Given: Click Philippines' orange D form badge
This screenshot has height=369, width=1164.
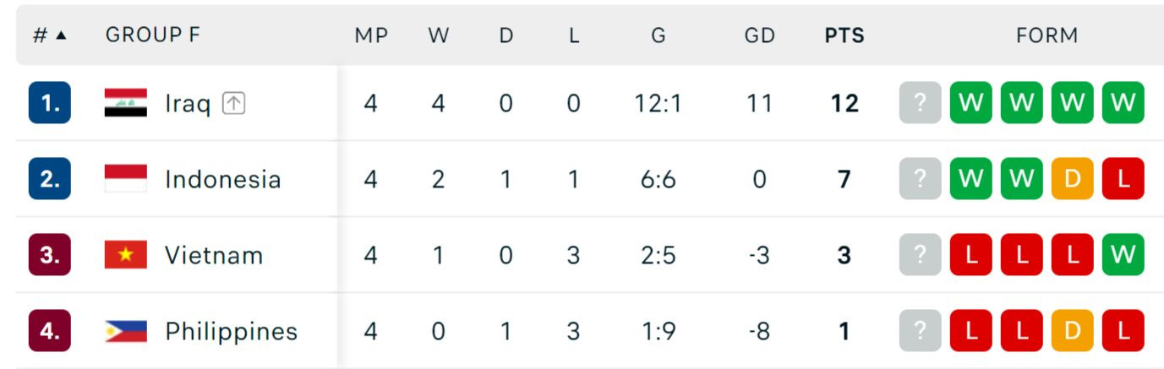Looking at the screenshot, I should coord(1072,331).
